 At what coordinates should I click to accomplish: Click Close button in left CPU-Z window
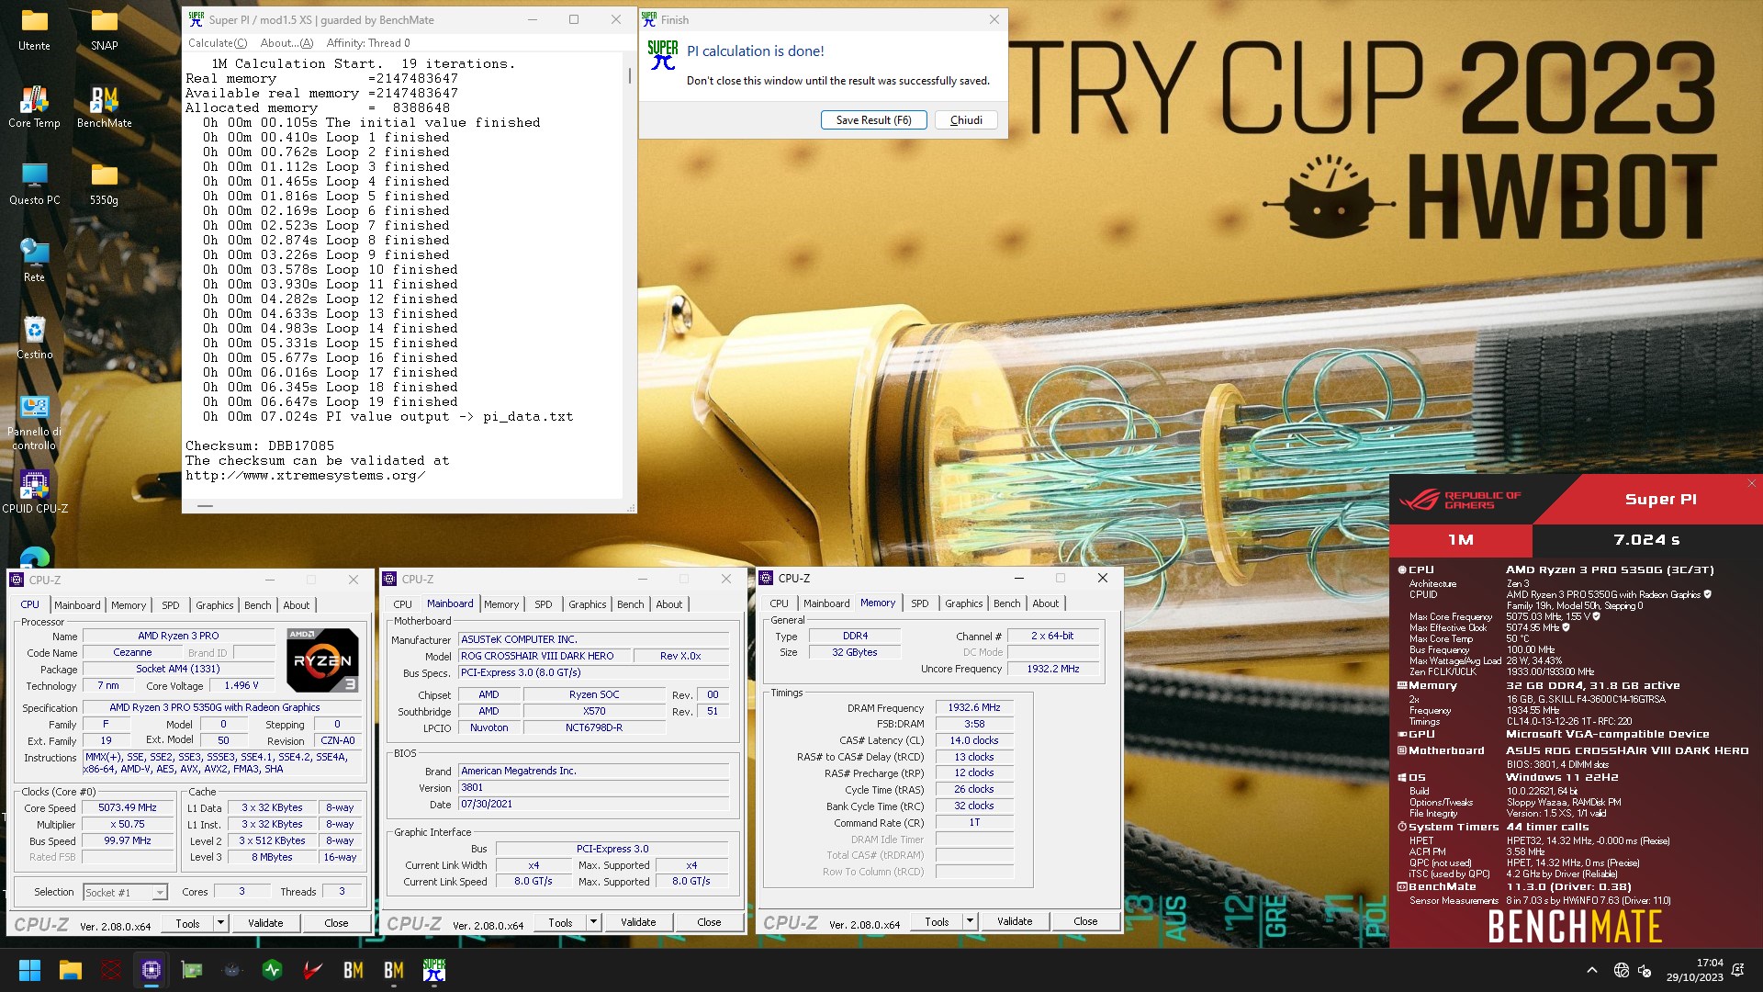pos(336,923)
